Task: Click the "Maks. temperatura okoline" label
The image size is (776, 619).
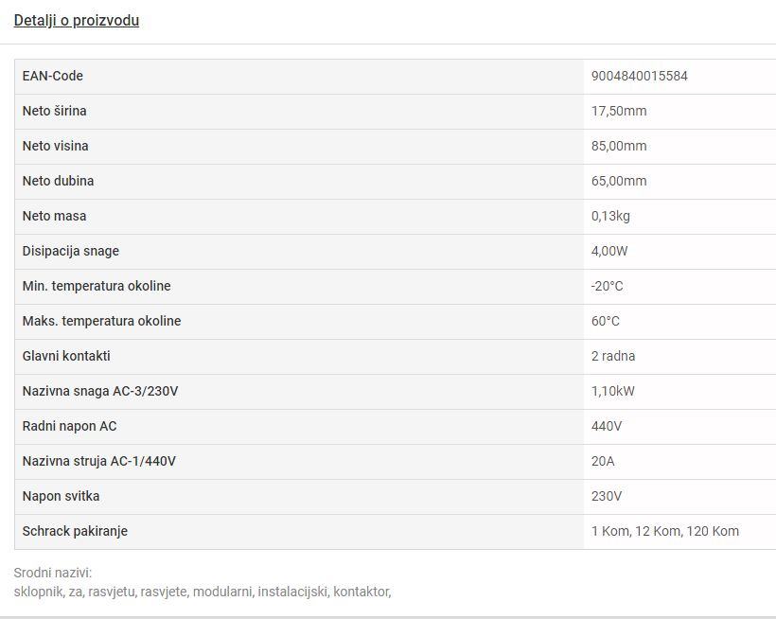Action: (x=101, y=321)
